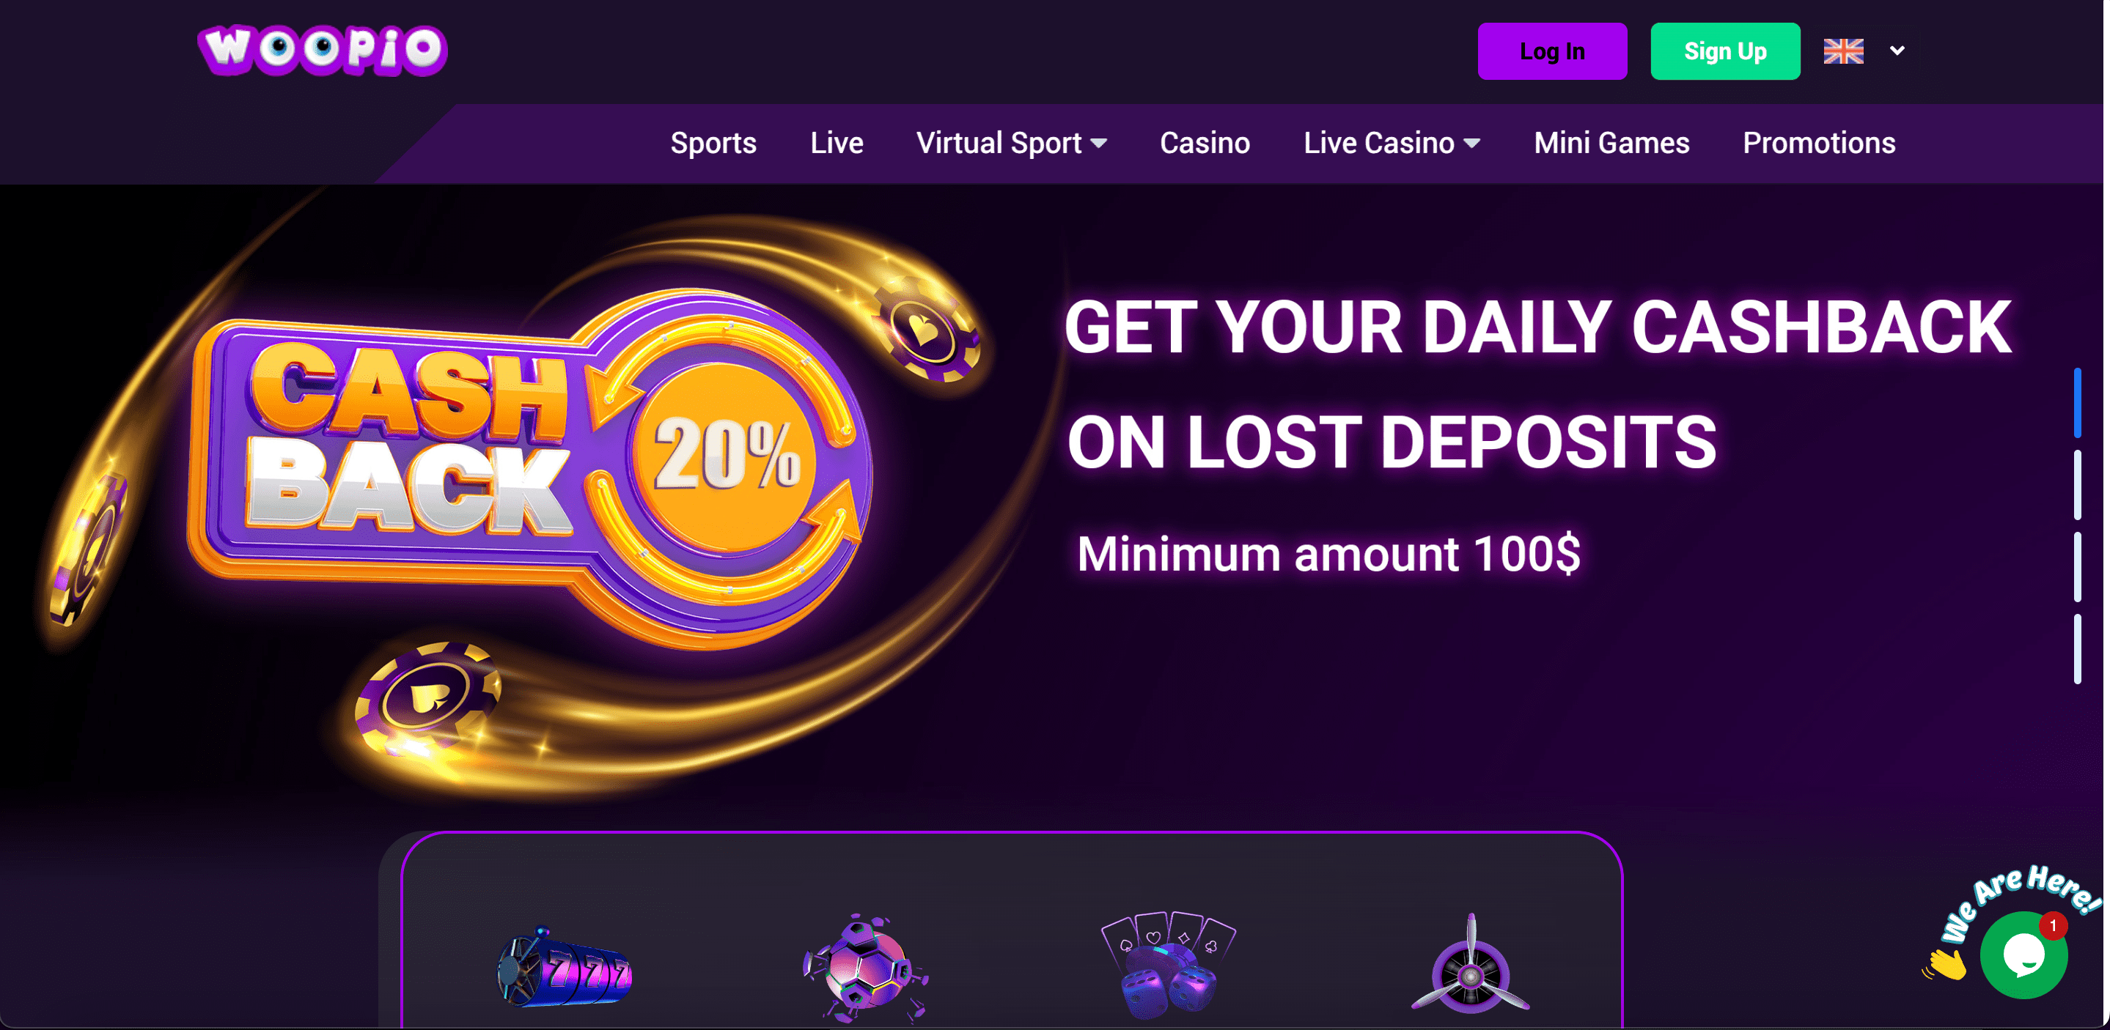Click the green Sign Up button

(1725, 51)
